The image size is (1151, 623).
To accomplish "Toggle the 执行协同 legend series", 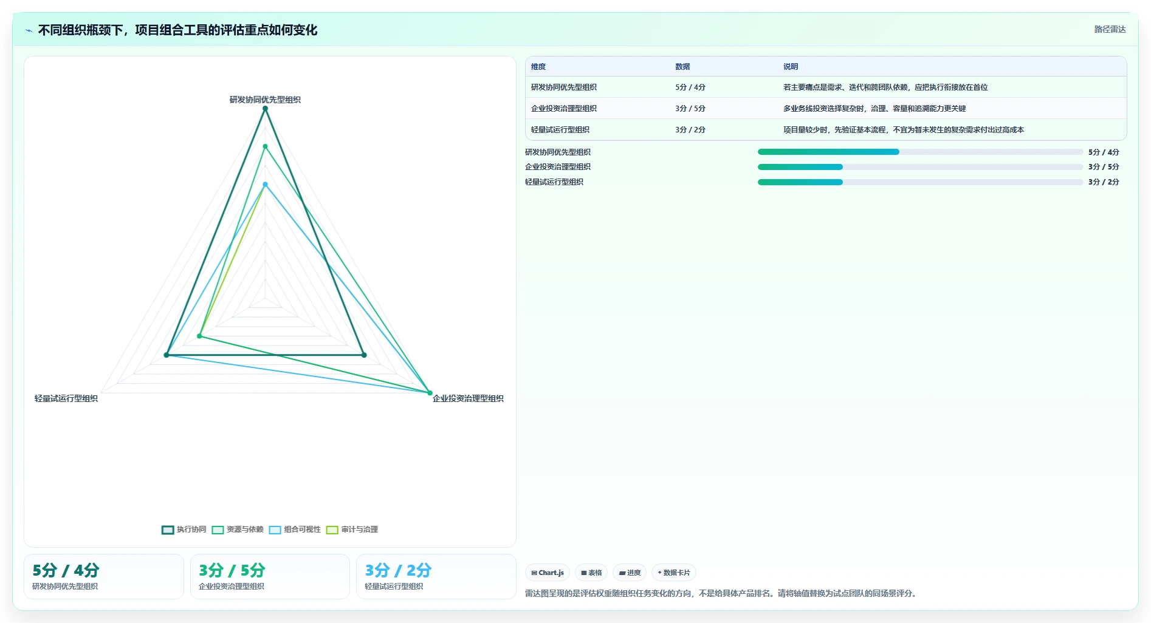I will click(x=184, y=529).
